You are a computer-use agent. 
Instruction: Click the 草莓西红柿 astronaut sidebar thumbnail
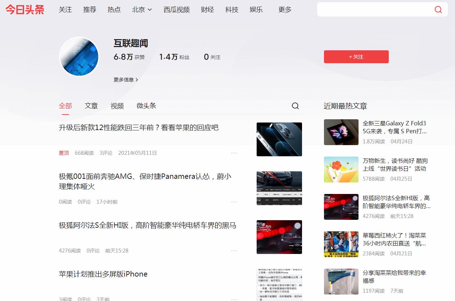pos(341,244)
